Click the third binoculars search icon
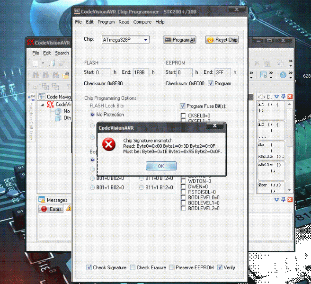Image resolution: width=311 pixels, height=284 pixels. (55, 75)
